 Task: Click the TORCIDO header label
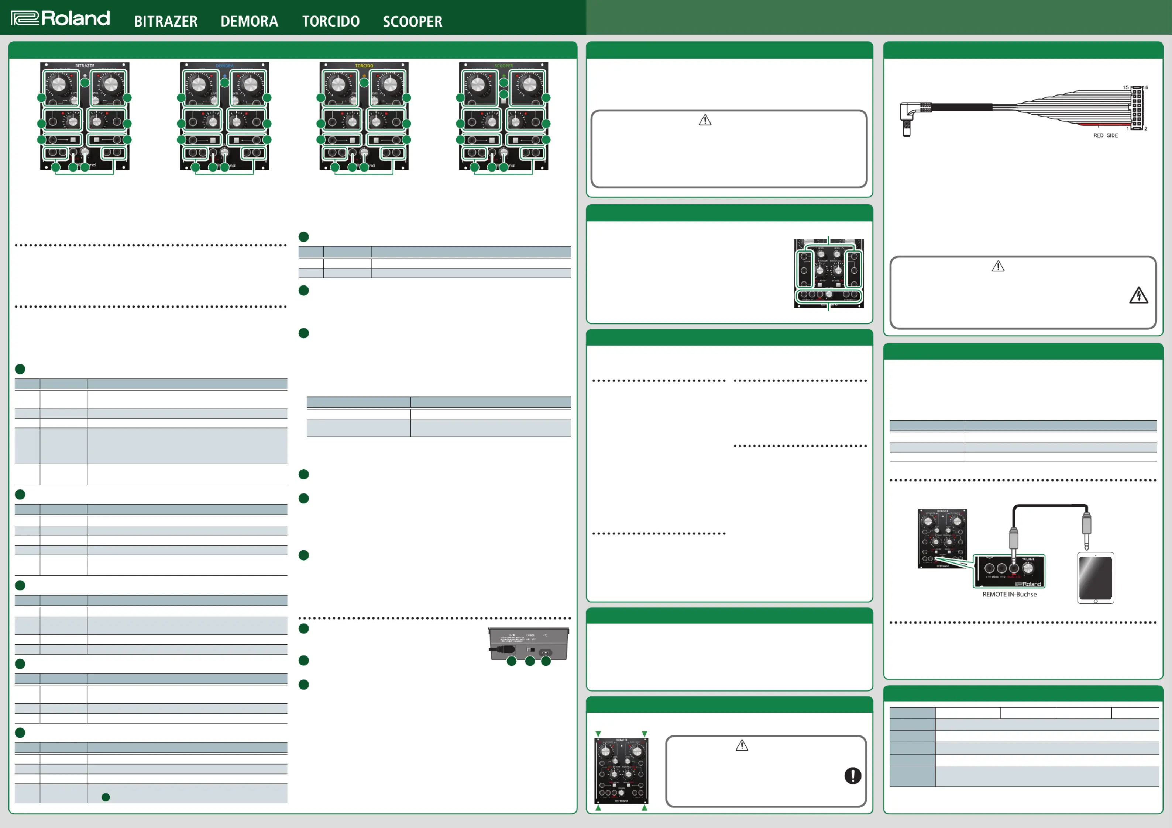tap(331, 21)
